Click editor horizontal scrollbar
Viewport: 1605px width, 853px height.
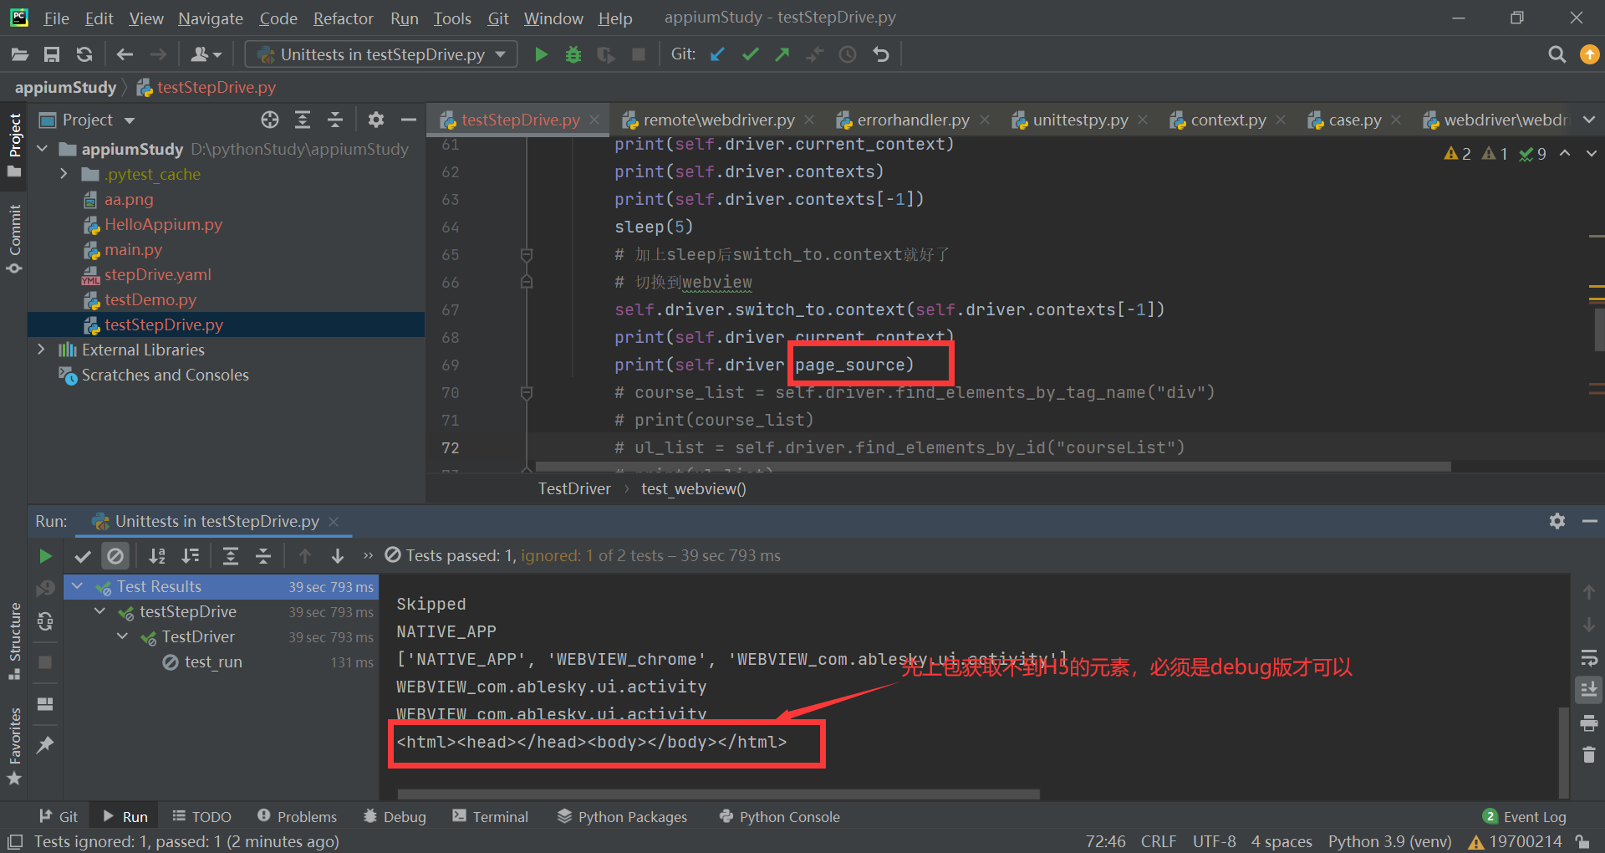993,467
